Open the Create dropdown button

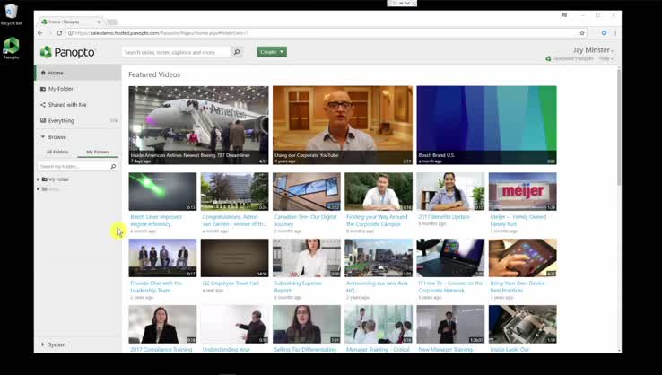[x=271, y=52]
